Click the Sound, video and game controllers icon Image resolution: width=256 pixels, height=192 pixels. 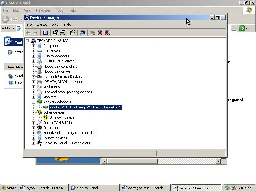39,133
